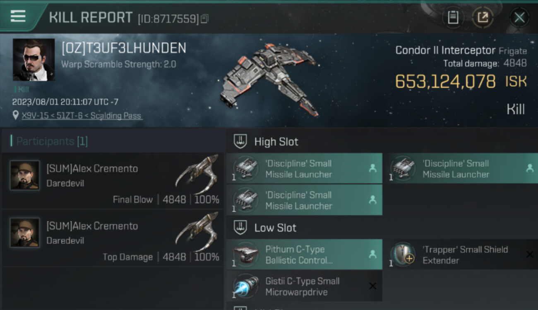
Task: Share the kill report externally
Action: click(483, 17)
